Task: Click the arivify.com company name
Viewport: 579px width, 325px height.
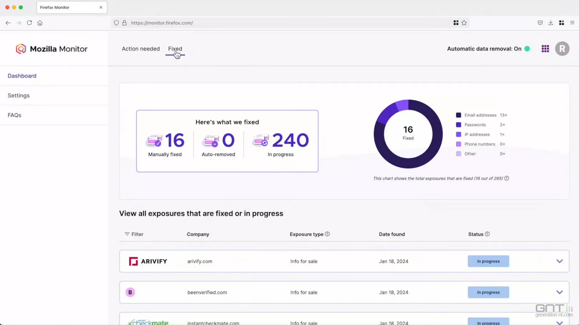Action: click(x=200, y=261)
